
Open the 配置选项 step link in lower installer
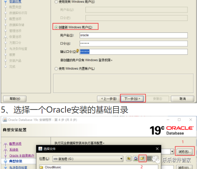coord(15,144)
